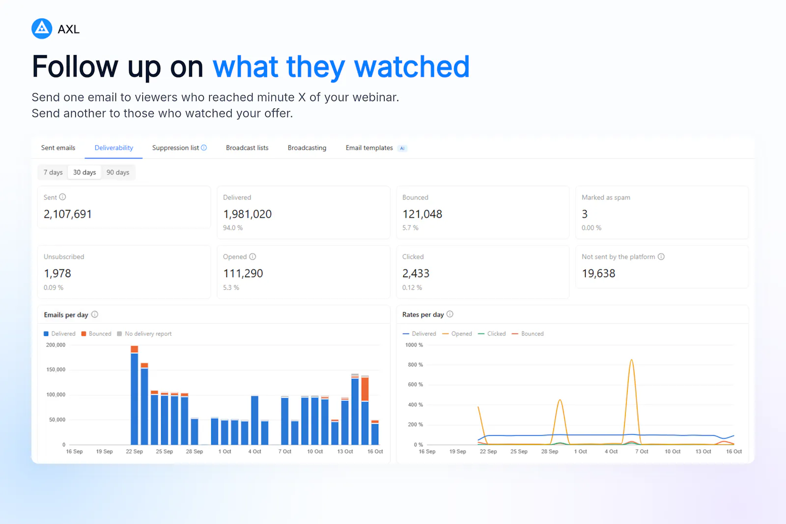Image resolution: width=786 pixels, height=524 pixels.
Task: Toggle Opened line in Rates per day legend
Action: (x=457, y=334)
